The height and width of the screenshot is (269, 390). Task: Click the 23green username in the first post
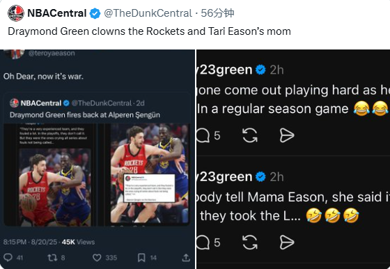tap(225, 70)
